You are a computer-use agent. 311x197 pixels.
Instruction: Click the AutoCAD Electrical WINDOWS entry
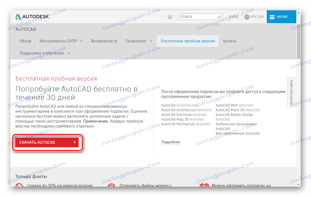tap(184, 115)
